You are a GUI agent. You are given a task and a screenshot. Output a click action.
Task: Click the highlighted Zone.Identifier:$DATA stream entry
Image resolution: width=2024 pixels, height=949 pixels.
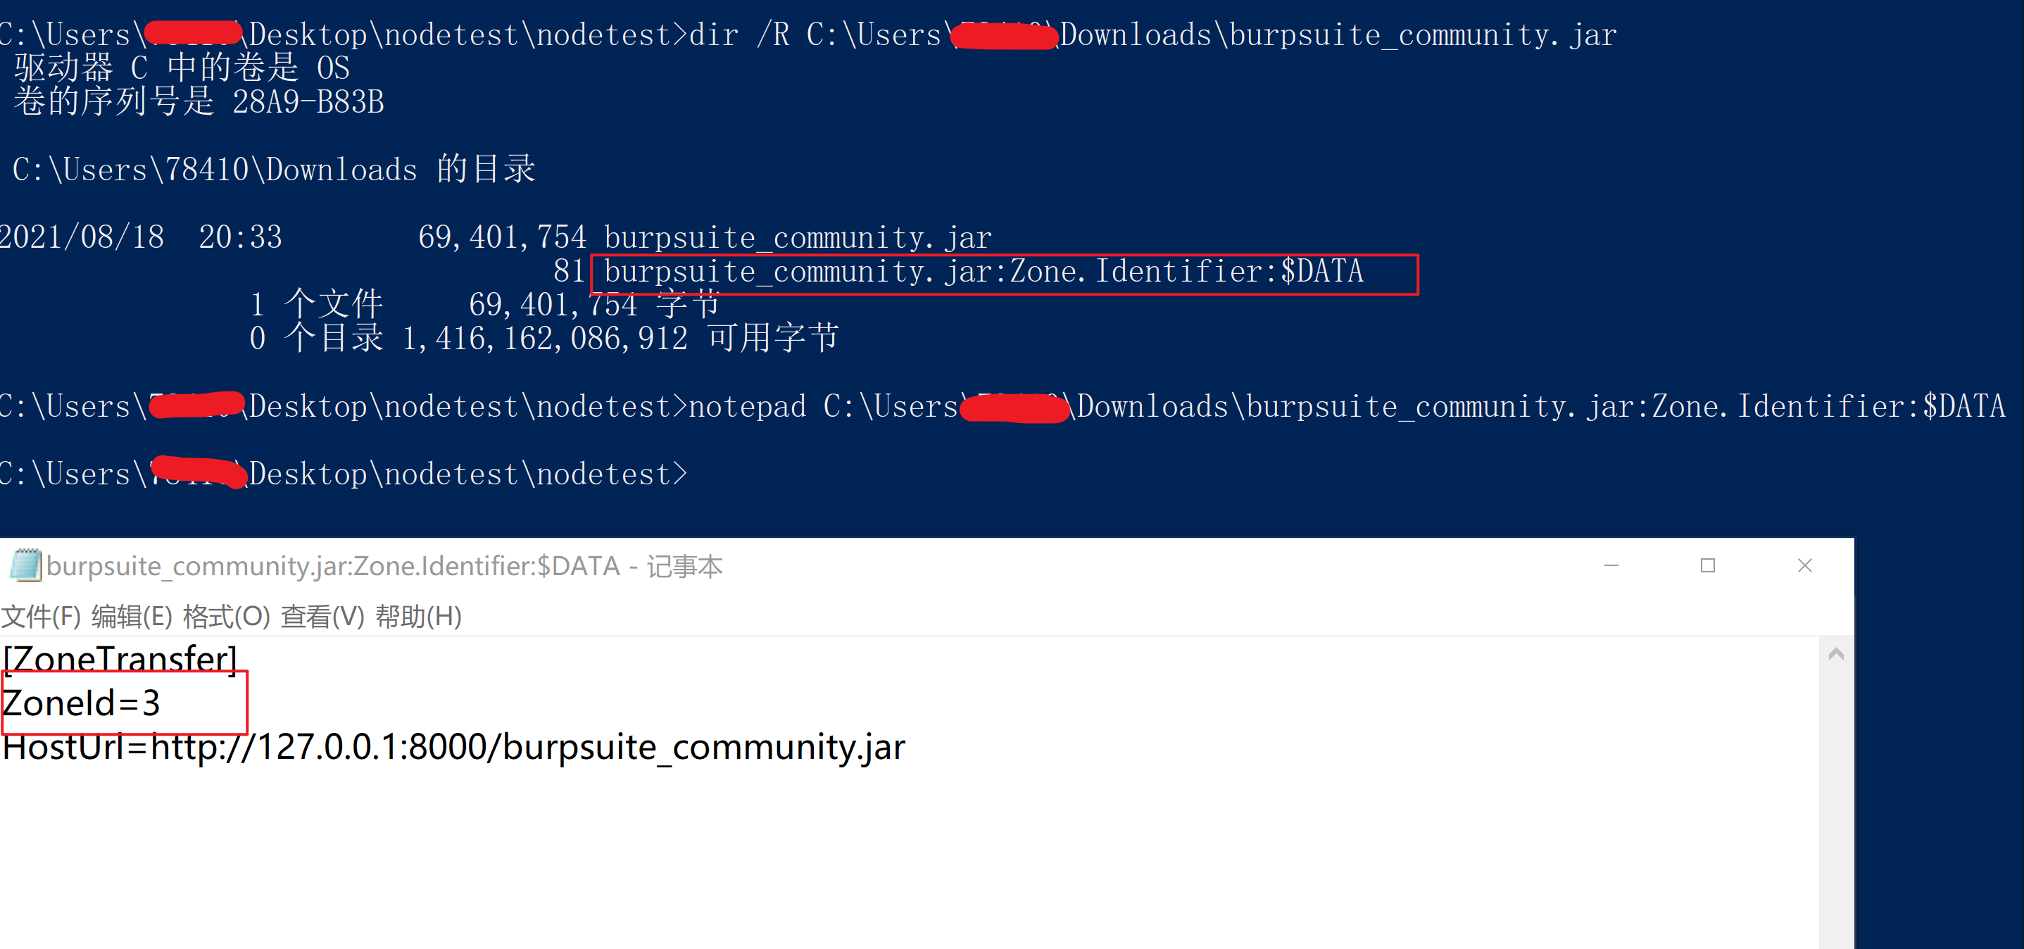click(x=983, y=272)
